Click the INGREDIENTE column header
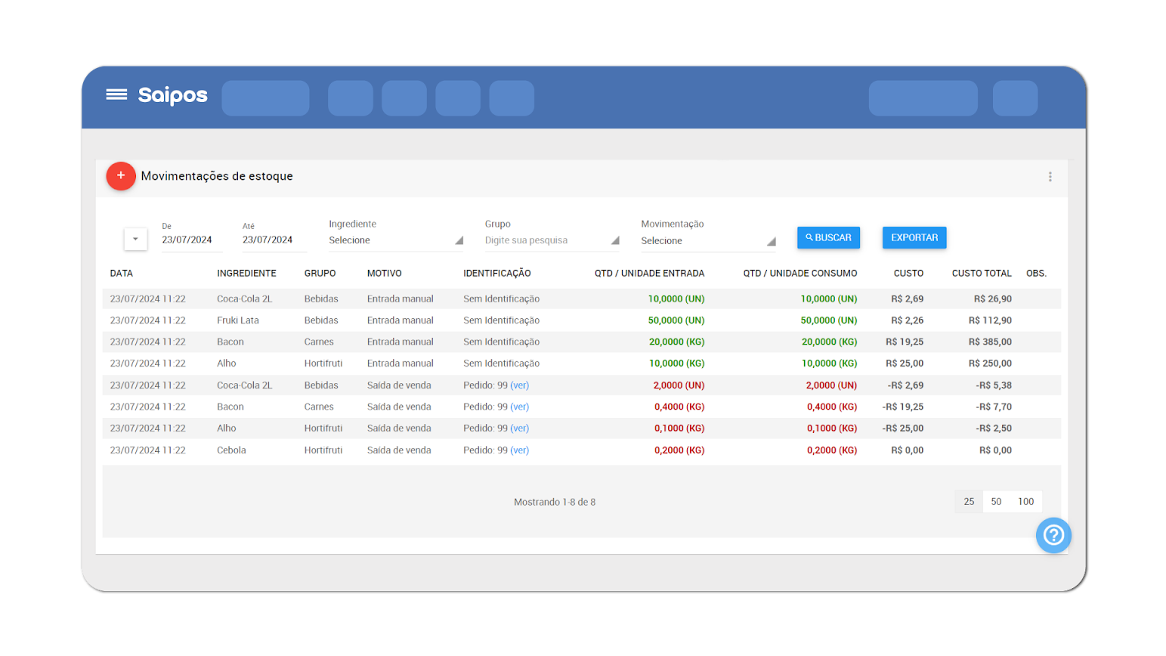The height and width of the screenshot is (656, 1166). click(246, 274)
